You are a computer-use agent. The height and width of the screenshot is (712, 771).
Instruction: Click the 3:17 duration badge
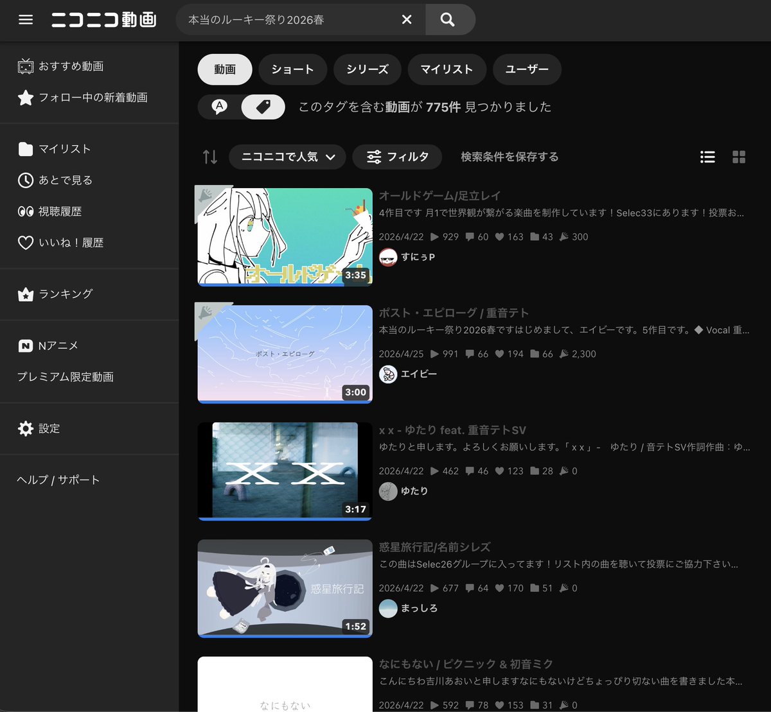[355, 509]
